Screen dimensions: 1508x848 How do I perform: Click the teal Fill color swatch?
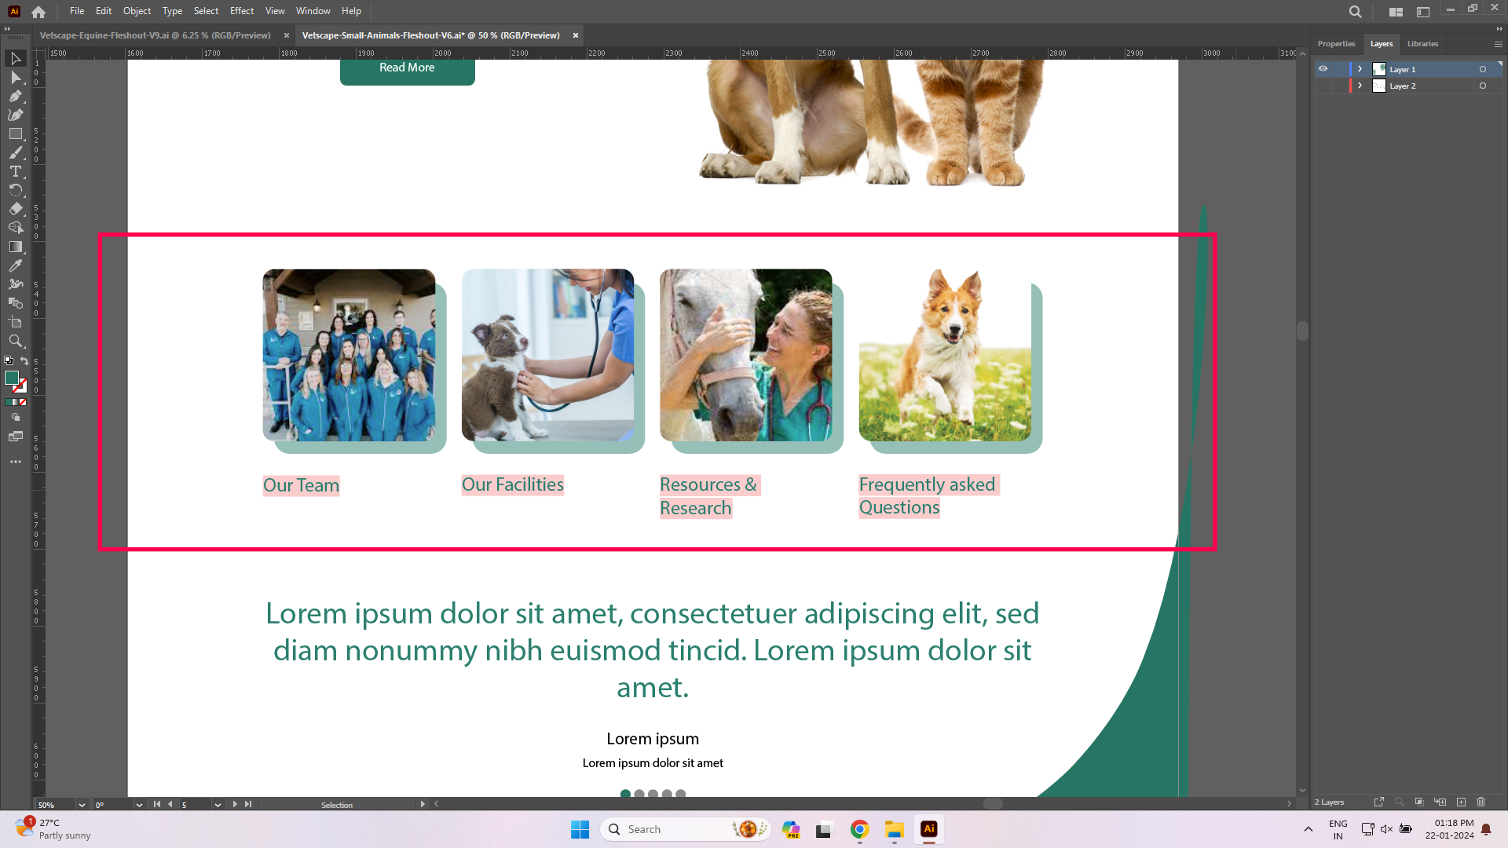pos(11,378)
